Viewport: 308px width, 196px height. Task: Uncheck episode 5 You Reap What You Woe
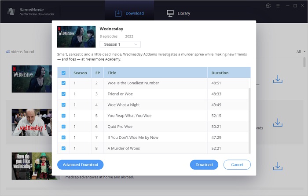[64, 116]
